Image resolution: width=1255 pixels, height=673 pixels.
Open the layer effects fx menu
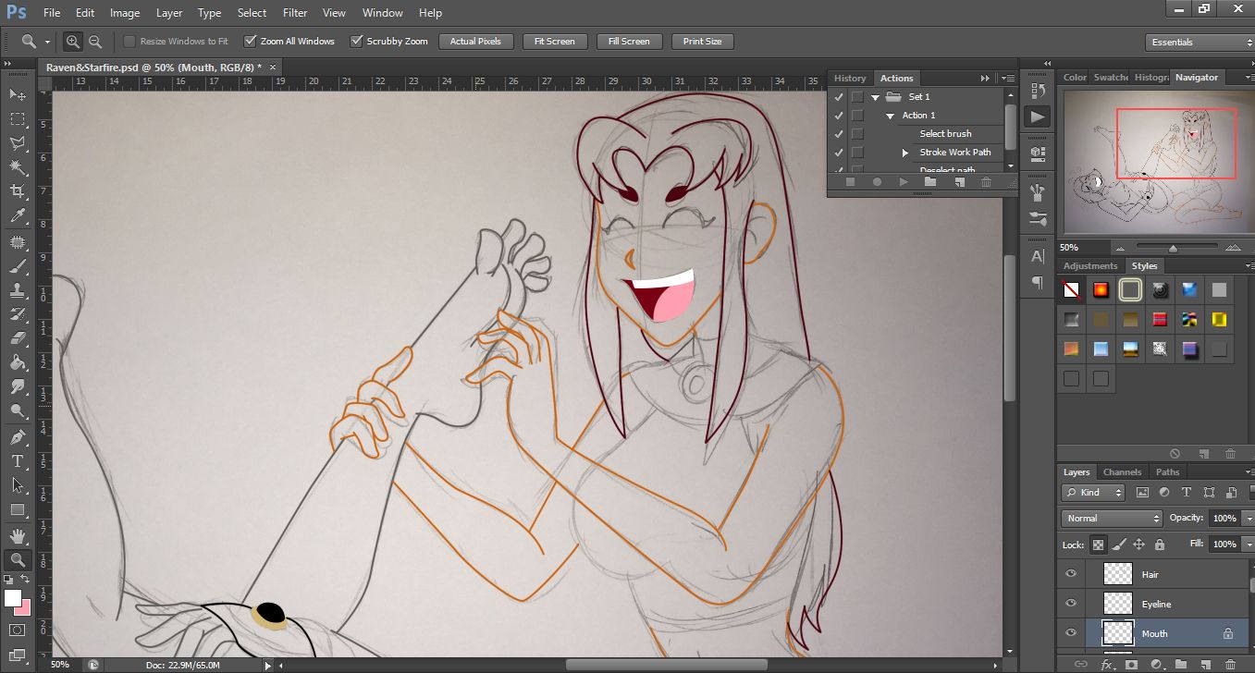tap(1106, 664)
